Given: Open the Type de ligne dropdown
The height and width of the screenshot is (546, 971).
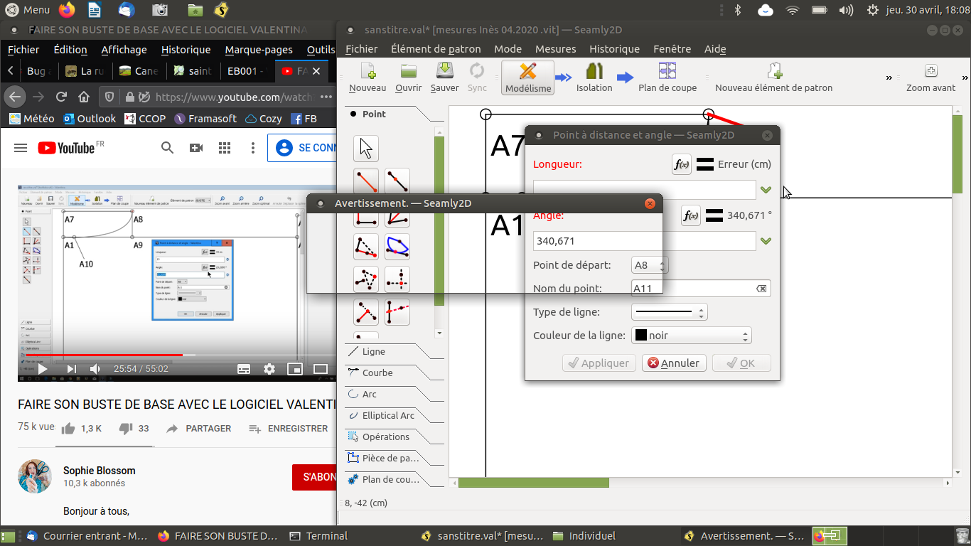Looking at the screenshot, I should pyautogui.click(x=669, y=312).
